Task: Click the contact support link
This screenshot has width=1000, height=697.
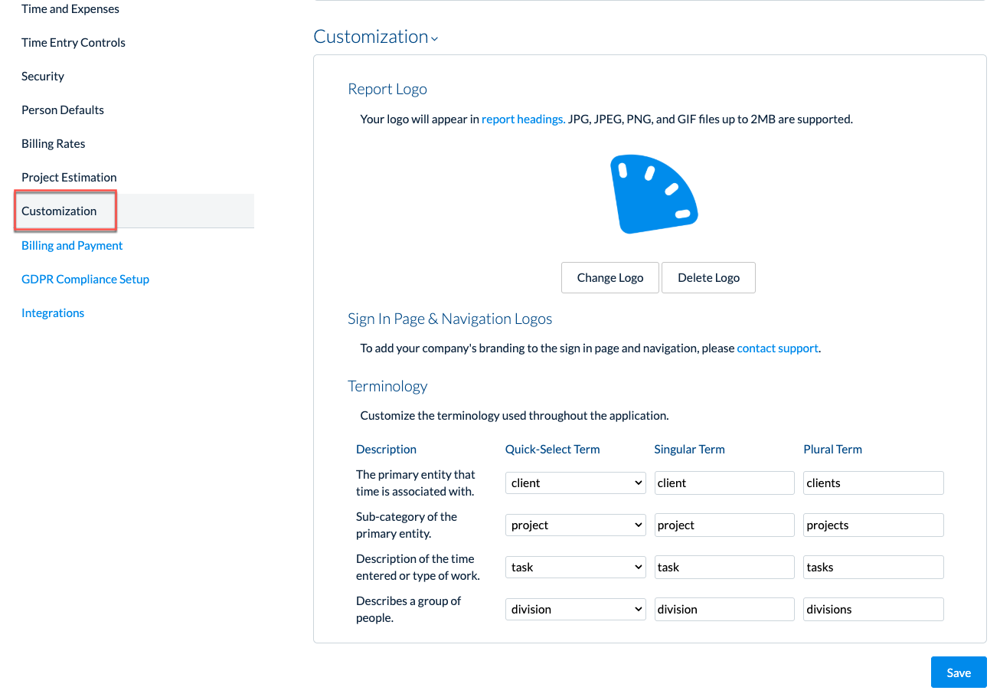Action: 777,348
